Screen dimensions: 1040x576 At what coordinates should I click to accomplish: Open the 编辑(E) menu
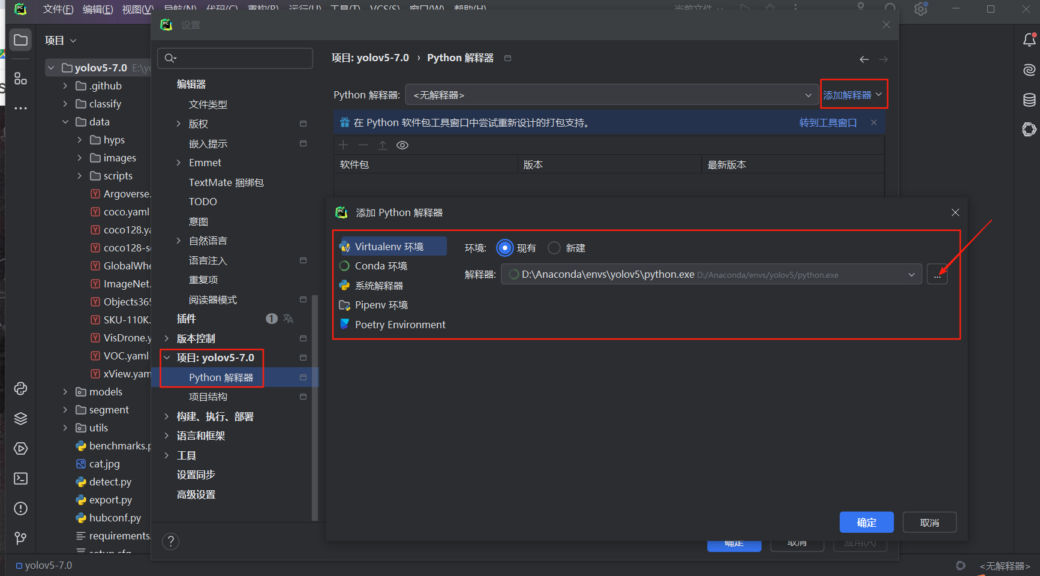coord(98,9)
